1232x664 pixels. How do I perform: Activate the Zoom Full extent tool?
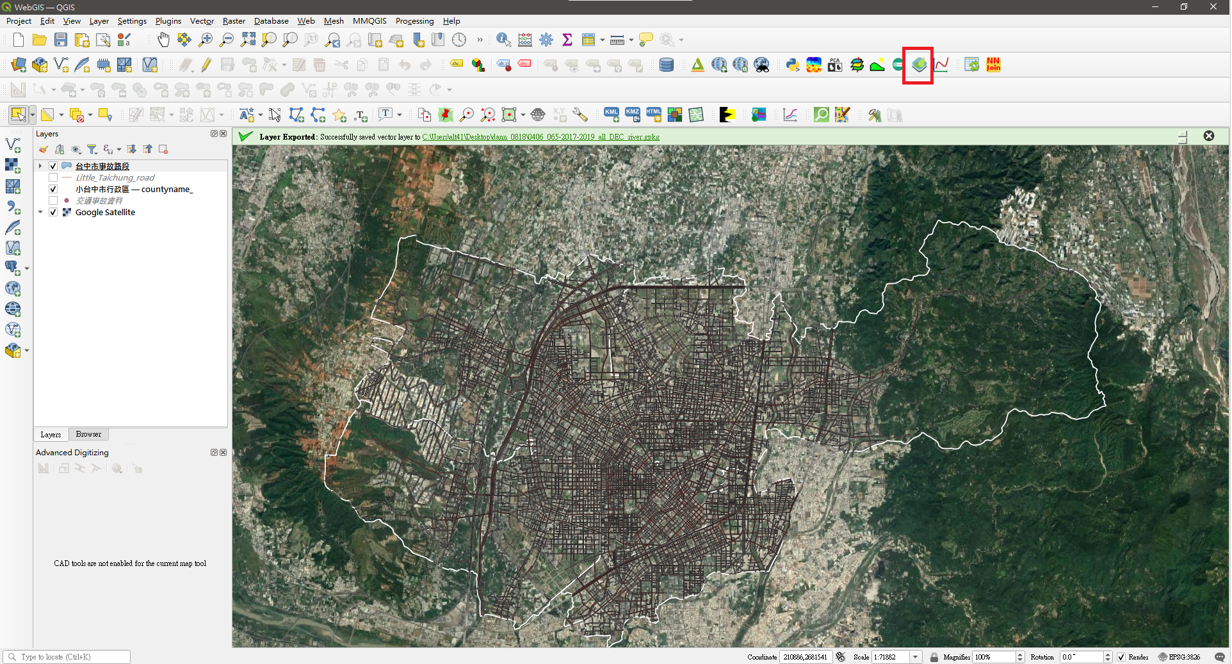(248, 40)
